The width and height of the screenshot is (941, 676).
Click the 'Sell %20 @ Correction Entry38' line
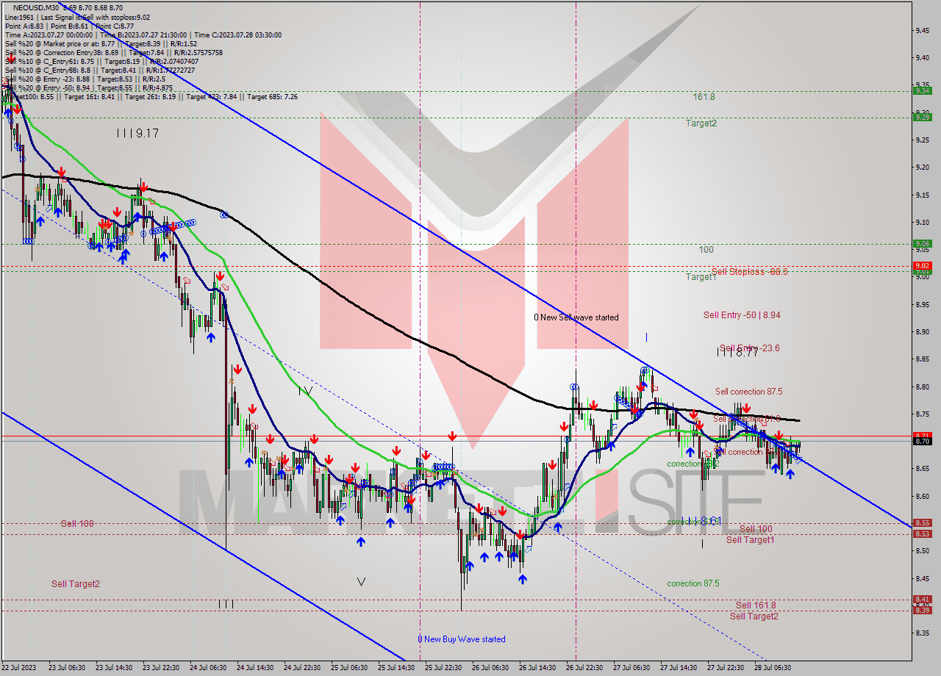point(113,52)
